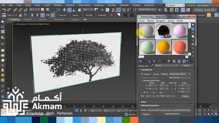Select the green material sample sphere
The width and height of the screenshot is (219, 123).
click(147, 47)
